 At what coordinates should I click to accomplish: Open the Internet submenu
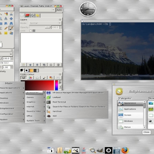coord(35,107)
